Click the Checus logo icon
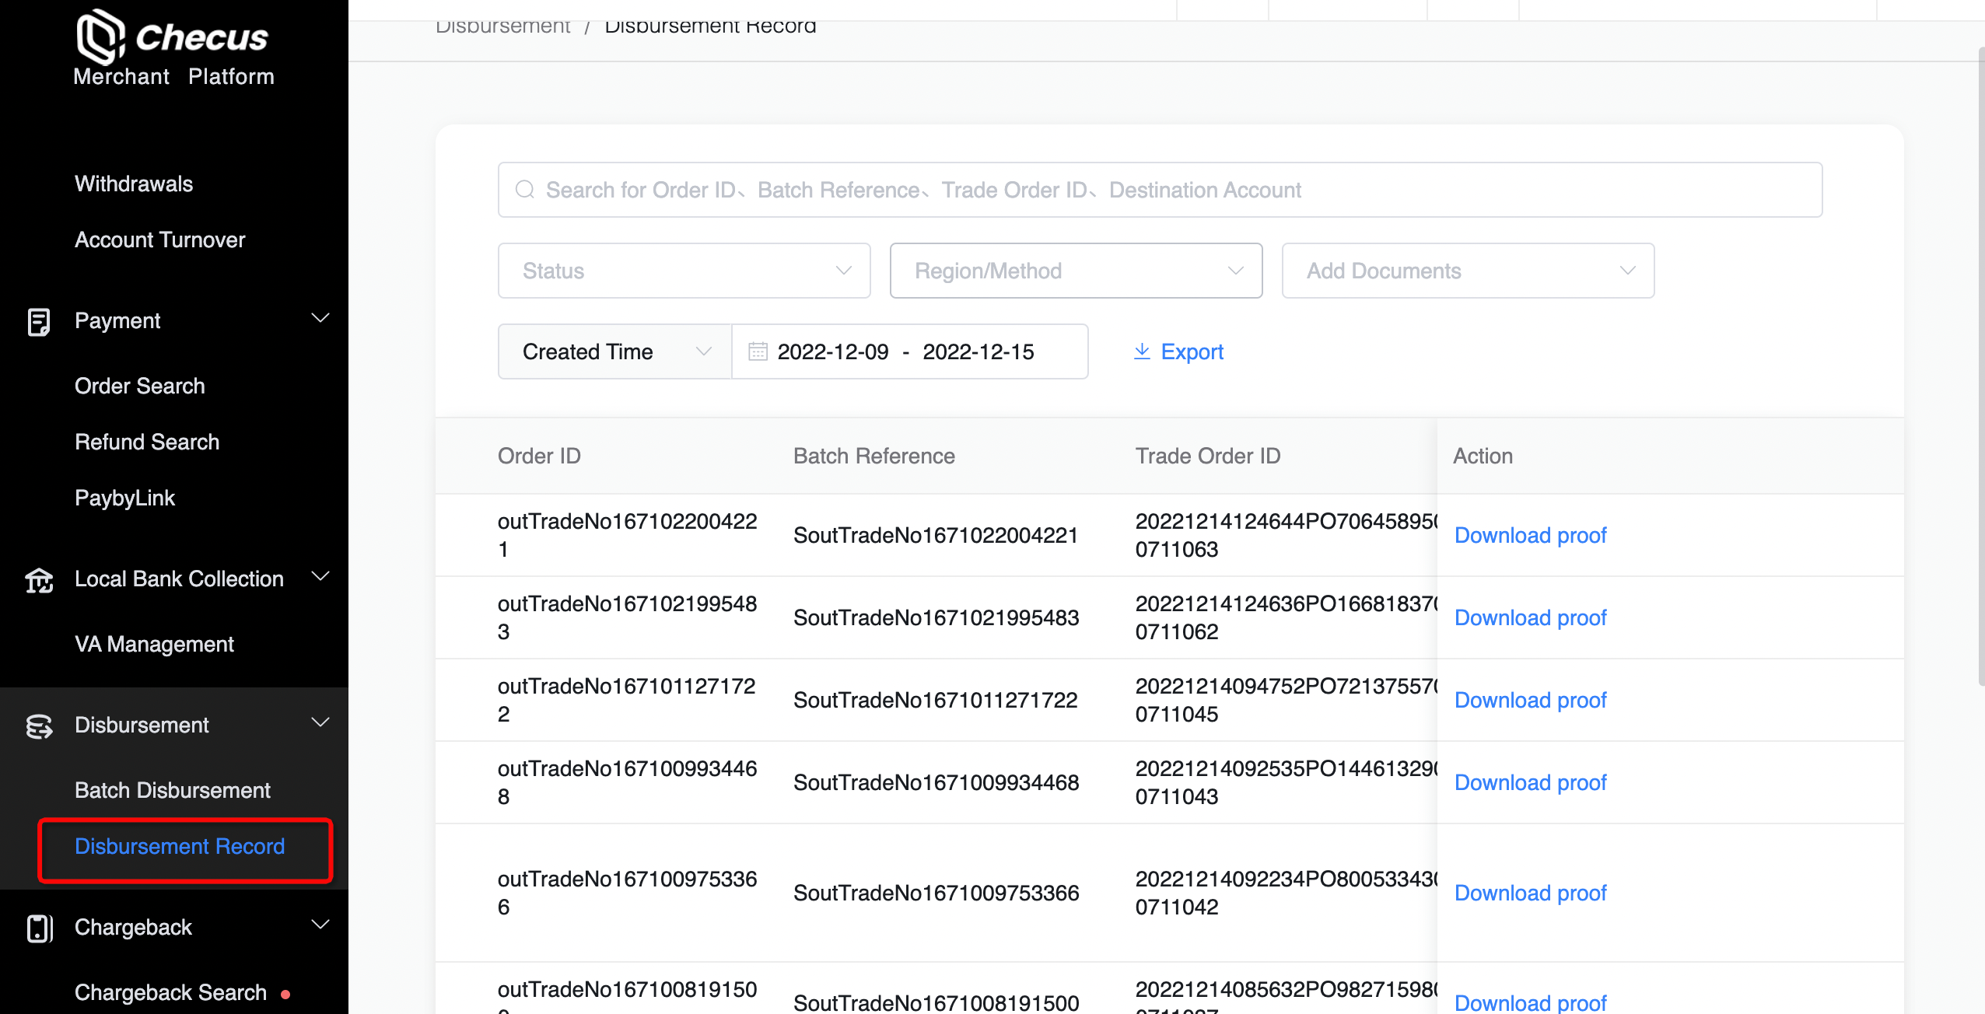The height and width of the screenshot is (1014, 1985). pyautogui.click(x=100, y=37)
